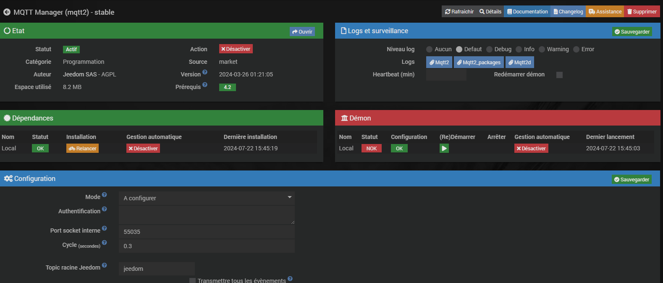Click the Port socket interne field
This screenshot has width=663, height=283.
(207, 232)
